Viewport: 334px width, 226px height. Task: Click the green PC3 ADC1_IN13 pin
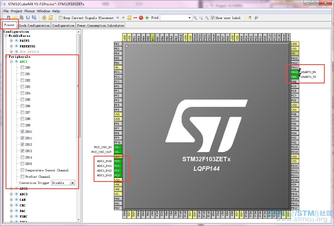point(118,175)
